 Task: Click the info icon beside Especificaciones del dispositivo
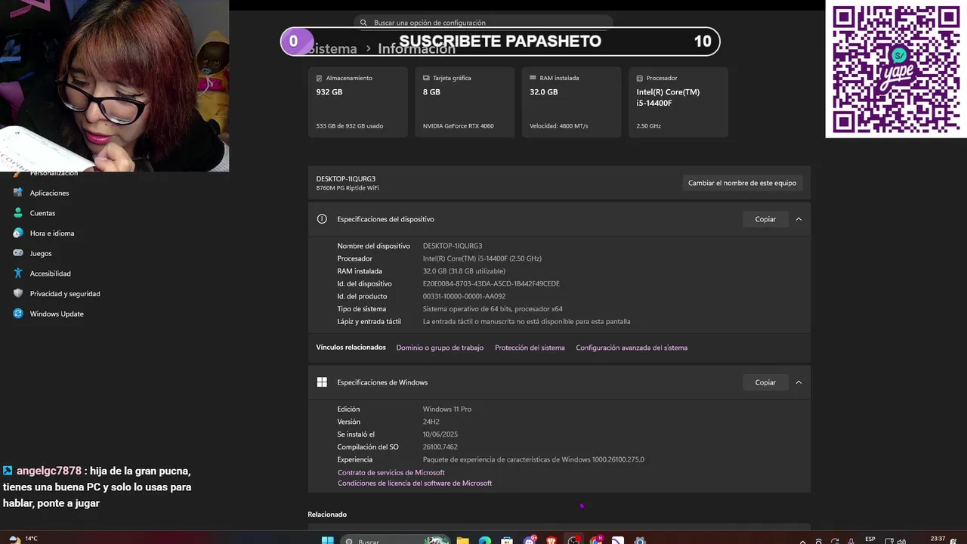tap(322, 219)
